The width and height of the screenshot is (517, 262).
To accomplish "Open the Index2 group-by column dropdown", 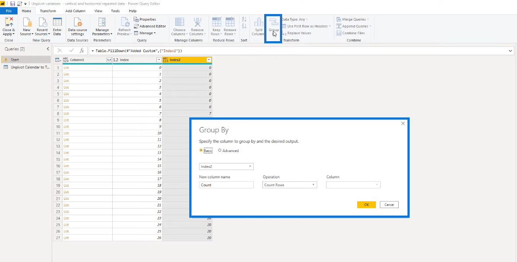I will pyautogui.click(x=226, y=166).
